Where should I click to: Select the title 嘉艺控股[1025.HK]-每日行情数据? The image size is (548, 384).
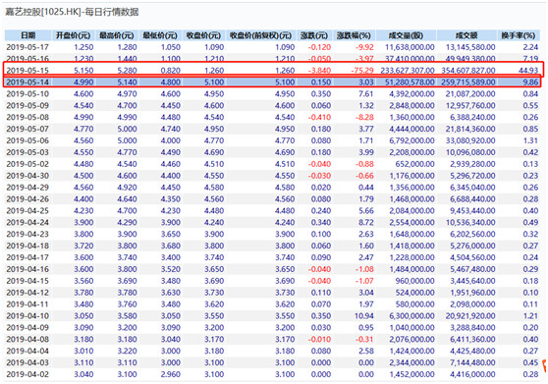(72, 12)
